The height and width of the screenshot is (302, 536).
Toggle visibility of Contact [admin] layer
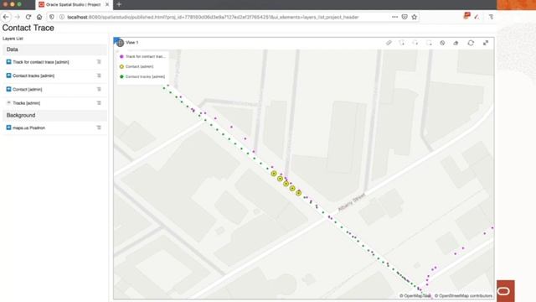[8, 90]
